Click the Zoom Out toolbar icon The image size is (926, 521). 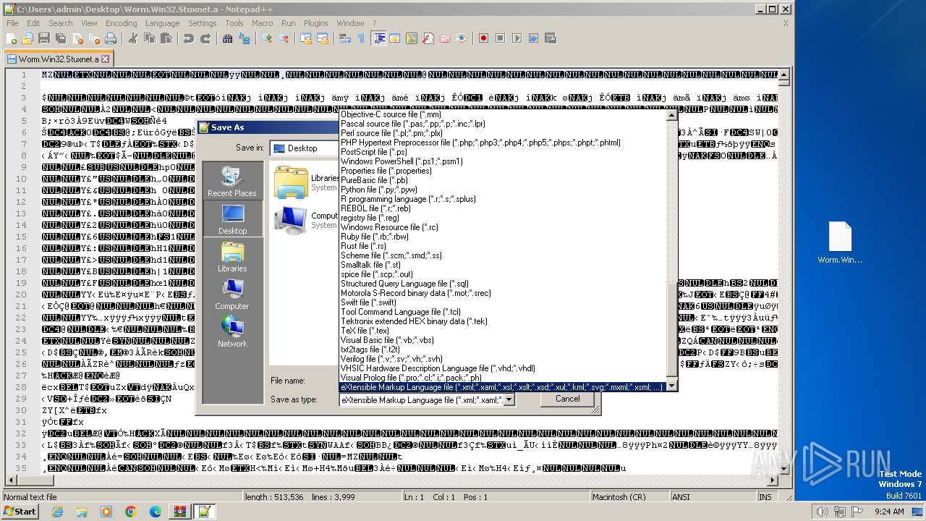284,38
